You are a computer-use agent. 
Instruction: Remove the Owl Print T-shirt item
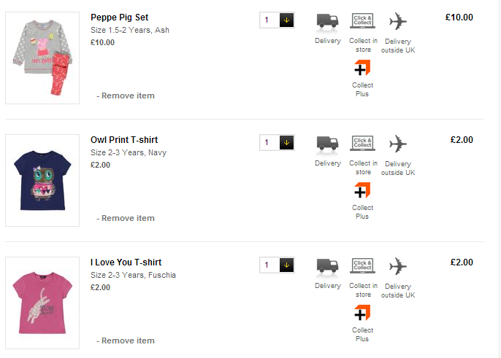tap(128, 218)
